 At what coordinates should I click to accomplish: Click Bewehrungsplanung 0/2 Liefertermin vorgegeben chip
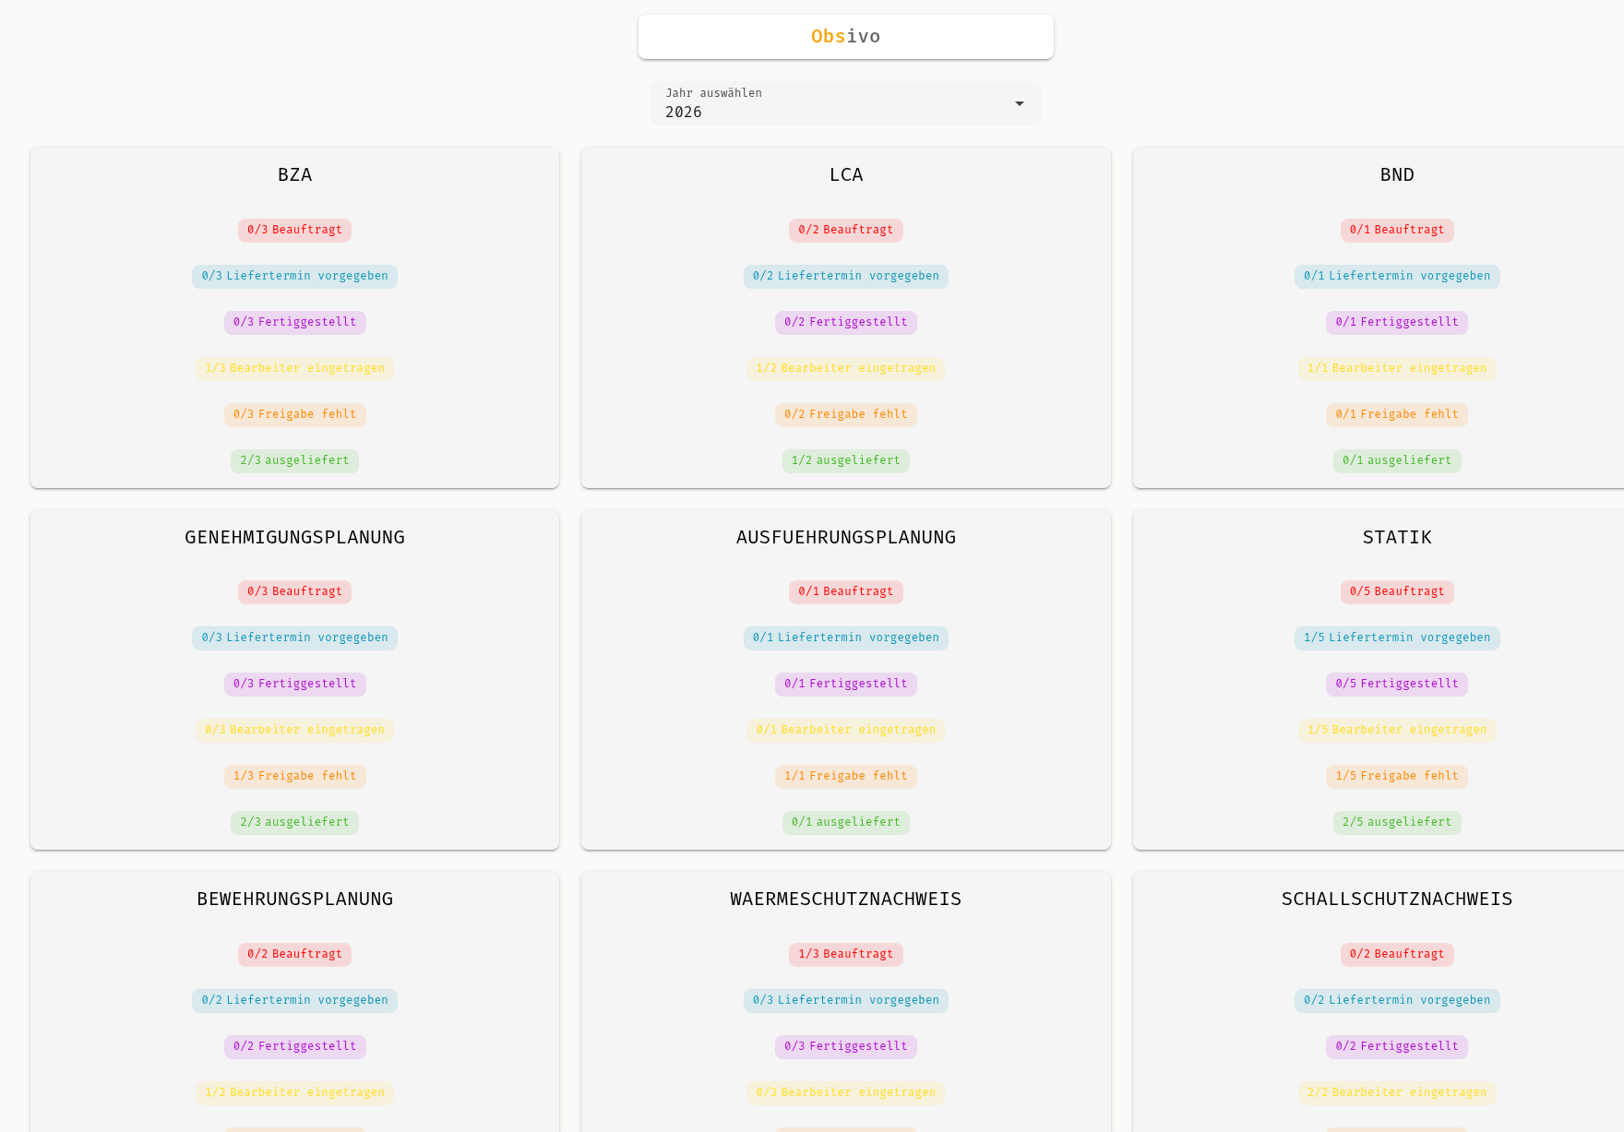[x=295, y=1001]
